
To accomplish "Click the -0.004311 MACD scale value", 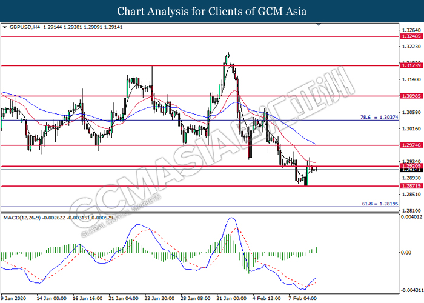I will [412, 290].
